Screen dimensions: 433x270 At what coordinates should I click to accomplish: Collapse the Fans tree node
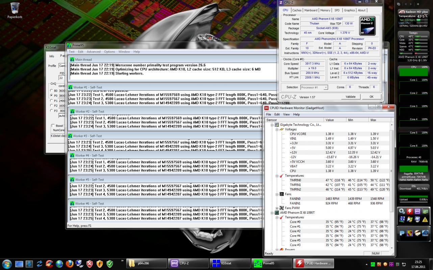tap(277, 194)
